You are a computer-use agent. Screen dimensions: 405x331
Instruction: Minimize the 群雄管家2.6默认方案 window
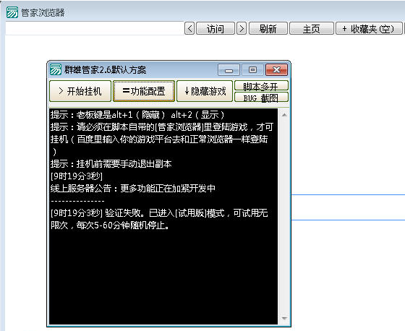coord(229,69)
